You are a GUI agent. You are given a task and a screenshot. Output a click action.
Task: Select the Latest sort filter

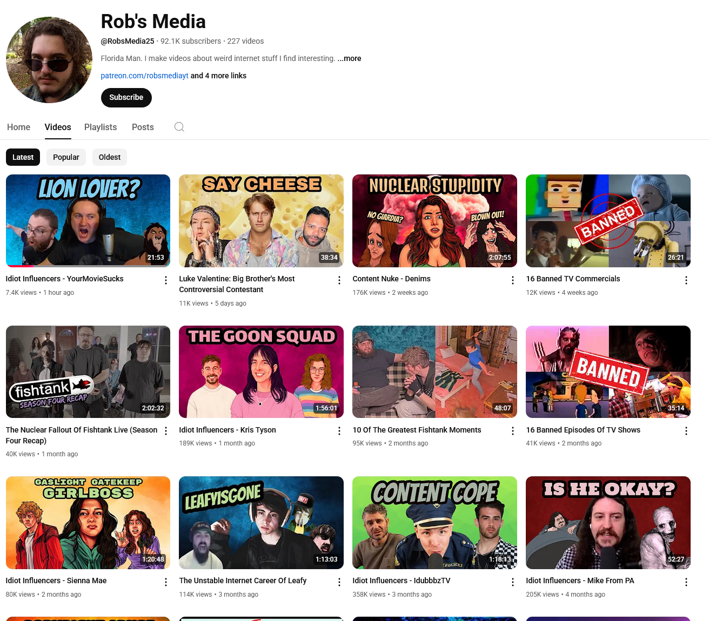[23, 157]
